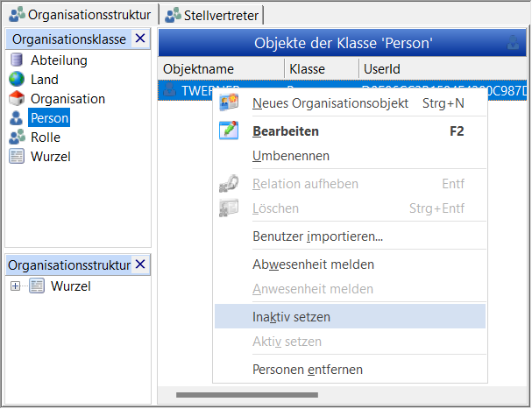Click the Wurzel list icon in Organisationsklasse

click(x=17, y=157)
